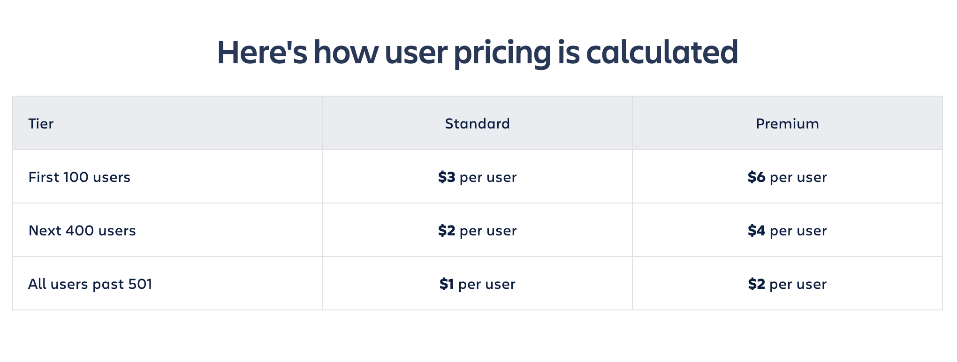
Task: Click the bold $4 amount
Action: [757, 231]
